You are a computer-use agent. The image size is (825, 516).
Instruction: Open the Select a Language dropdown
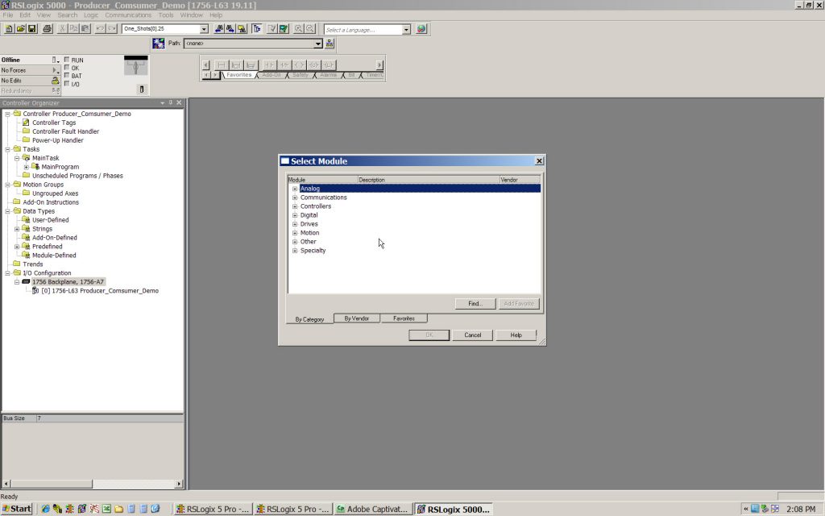tap(406, 30)
